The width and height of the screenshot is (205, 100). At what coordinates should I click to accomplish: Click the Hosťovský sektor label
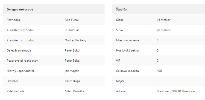(x=128, y=50)
